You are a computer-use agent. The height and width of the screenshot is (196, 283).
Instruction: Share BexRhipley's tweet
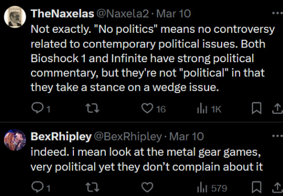coord(277,187)
